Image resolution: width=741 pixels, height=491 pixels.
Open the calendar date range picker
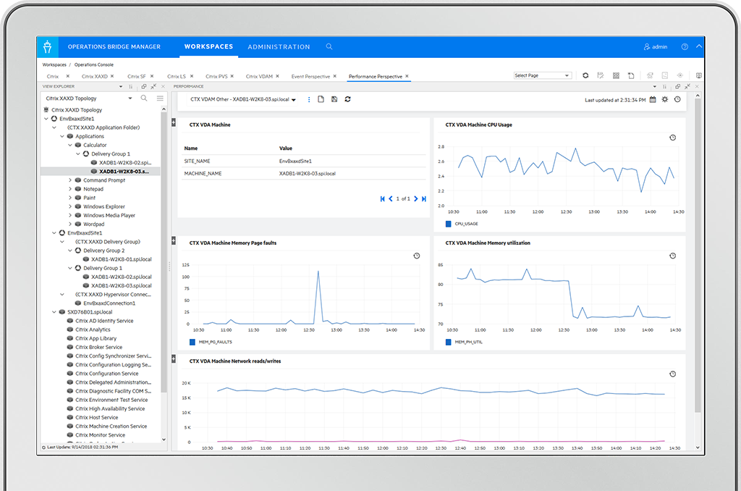click(653, 100)
